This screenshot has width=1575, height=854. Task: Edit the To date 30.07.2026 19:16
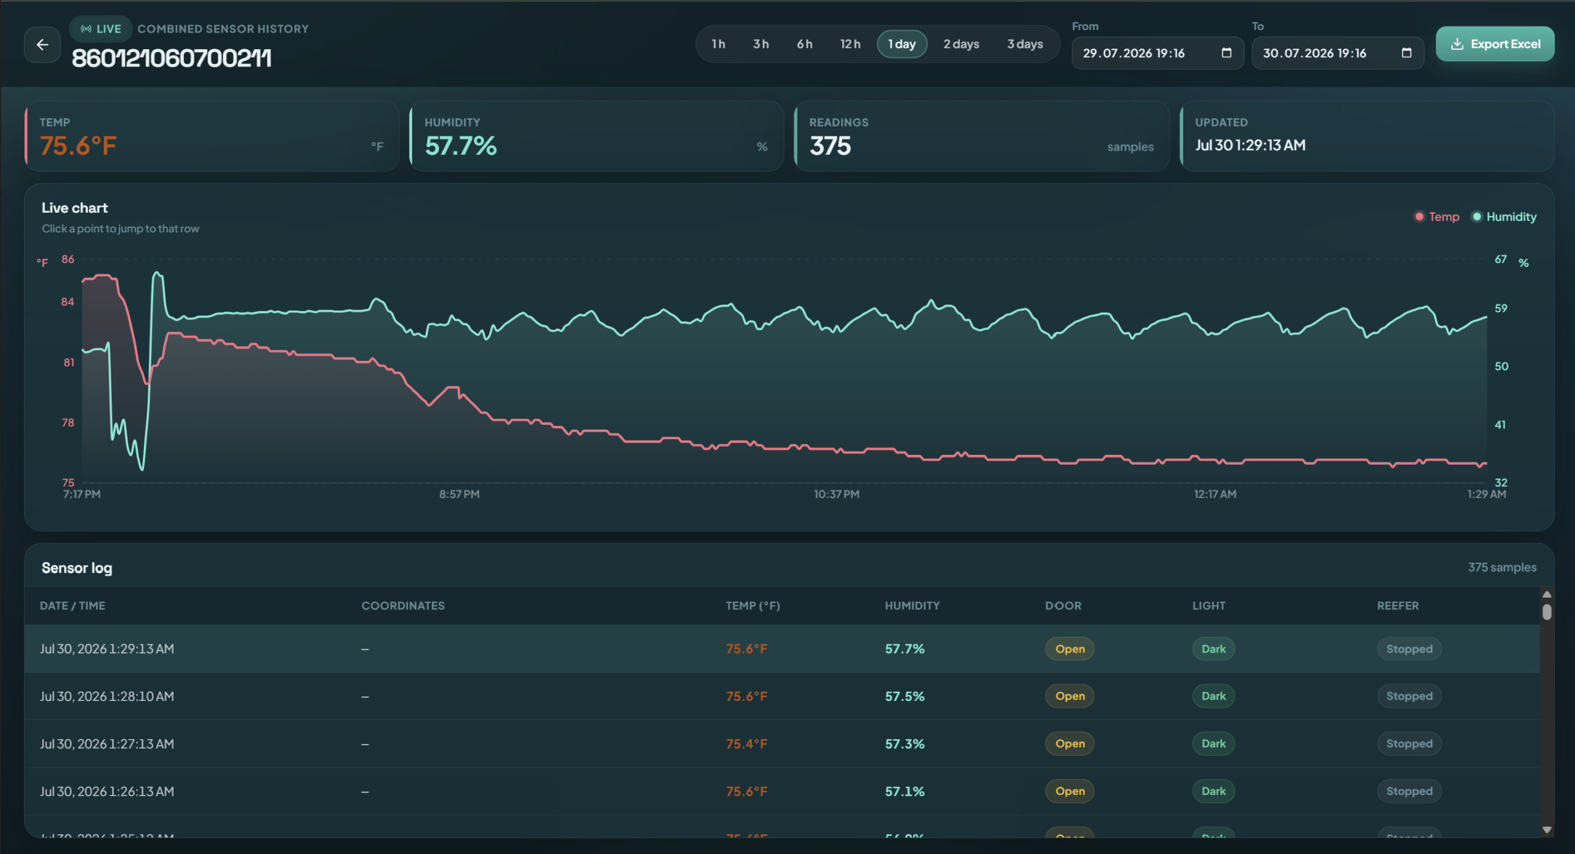coord(1338,53)
